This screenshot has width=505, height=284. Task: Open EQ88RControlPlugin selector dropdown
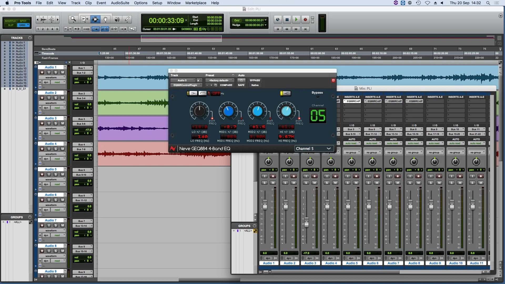[186, 85]
